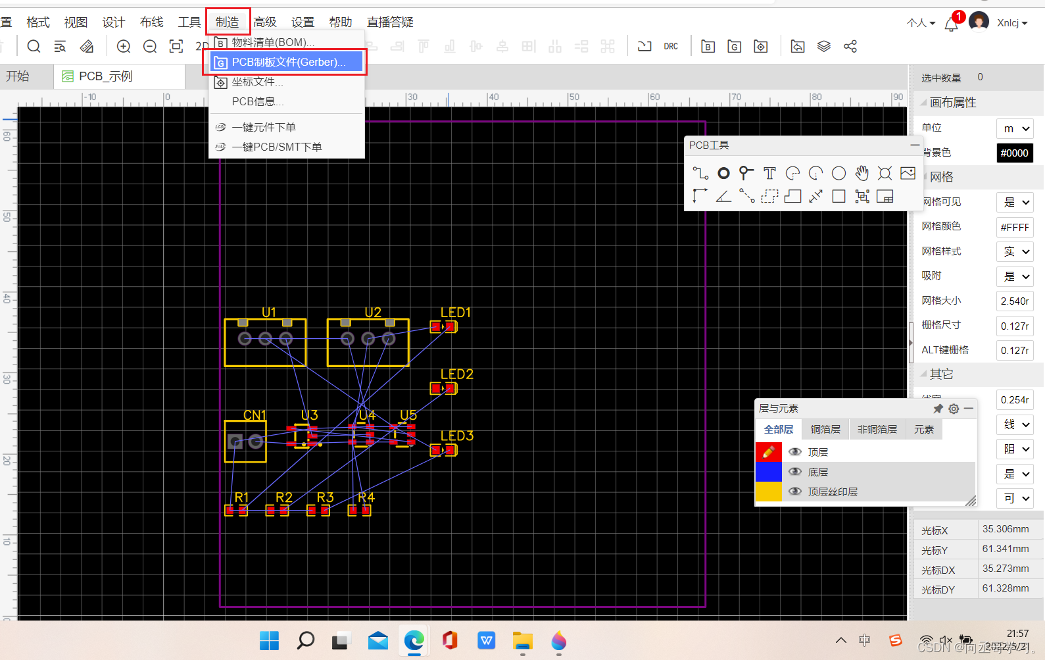The image size is (1045, 660).
Task: Click the blue 底层 color swatch
Action: coord(769,472)
